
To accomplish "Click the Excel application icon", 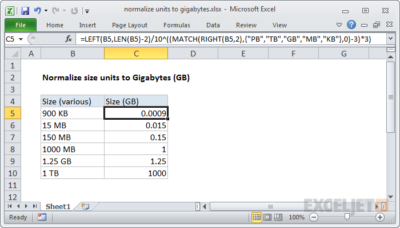I will (10, 11).
